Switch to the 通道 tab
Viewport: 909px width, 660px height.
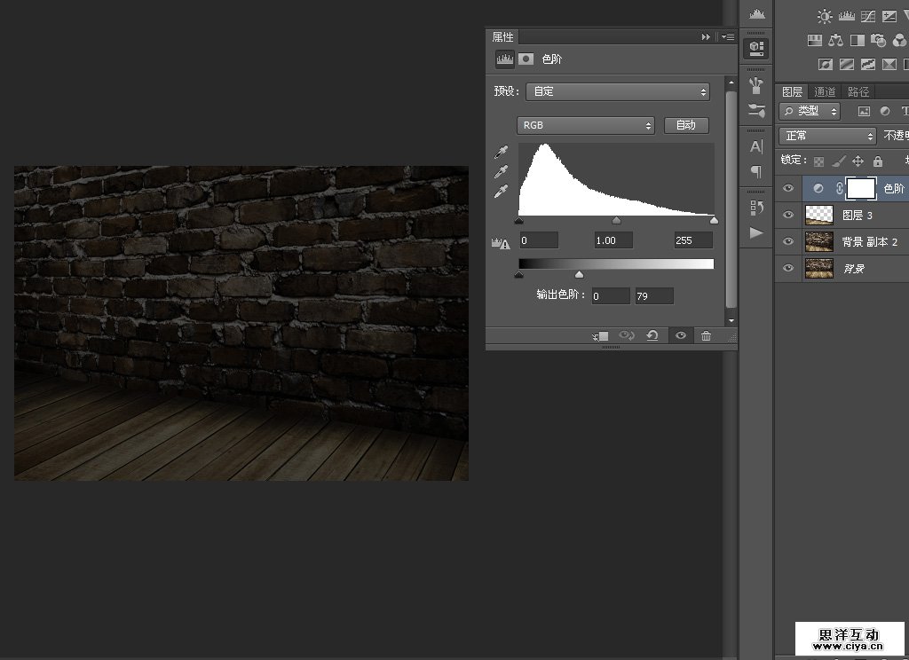pyautogui.click(x=825, y=91)
